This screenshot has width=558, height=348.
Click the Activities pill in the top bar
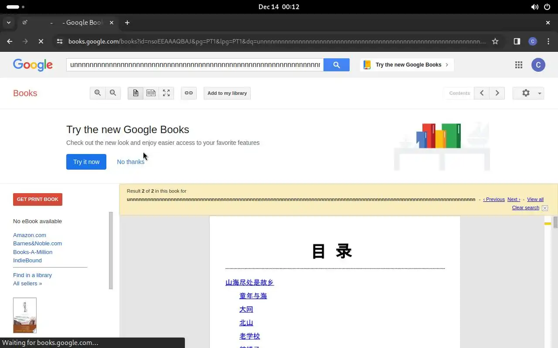16,7
